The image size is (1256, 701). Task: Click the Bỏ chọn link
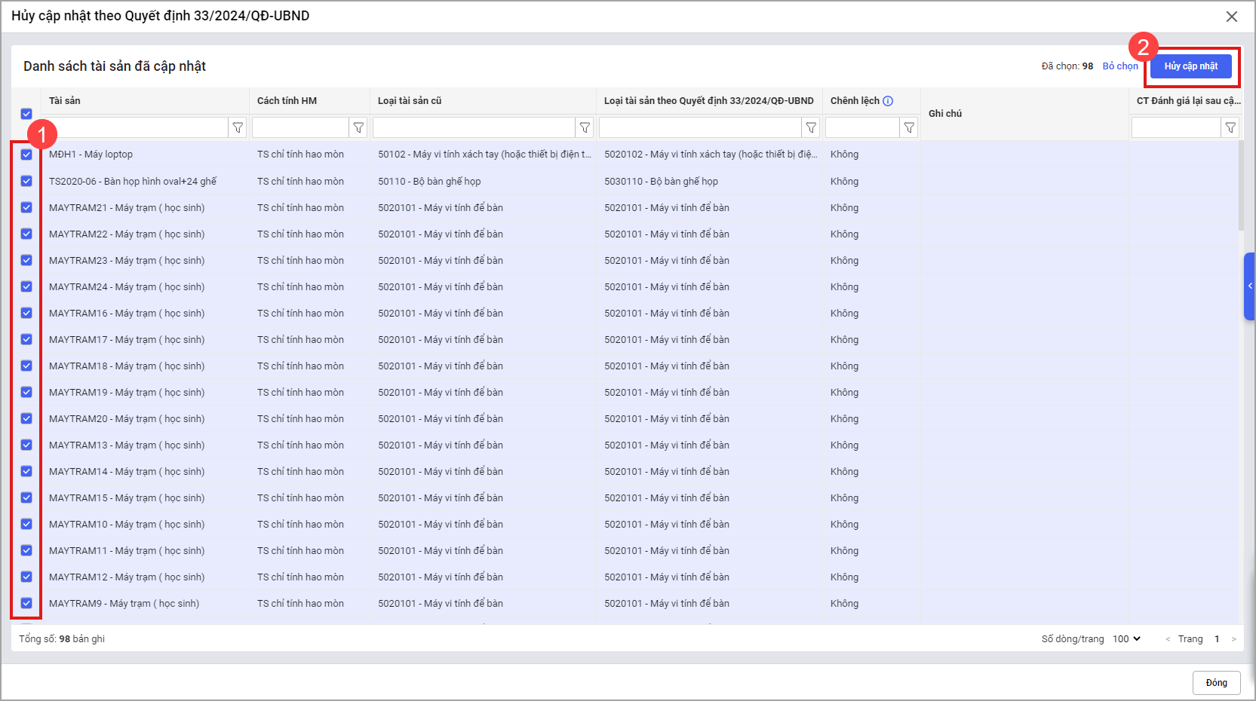pyautogui.click(x=1120, y=66)
